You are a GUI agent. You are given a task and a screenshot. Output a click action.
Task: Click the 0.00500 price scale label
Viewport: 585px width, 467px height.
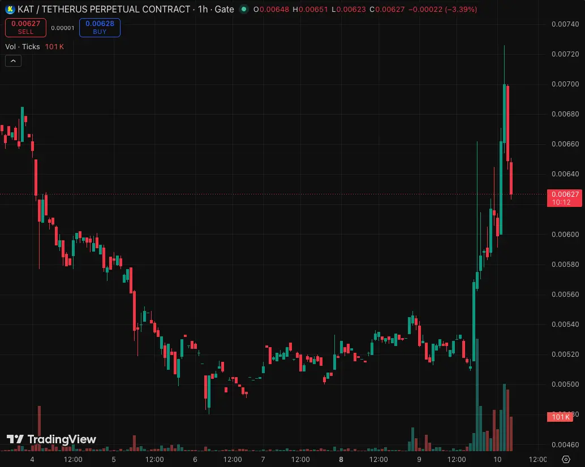[x=565, y=384]
